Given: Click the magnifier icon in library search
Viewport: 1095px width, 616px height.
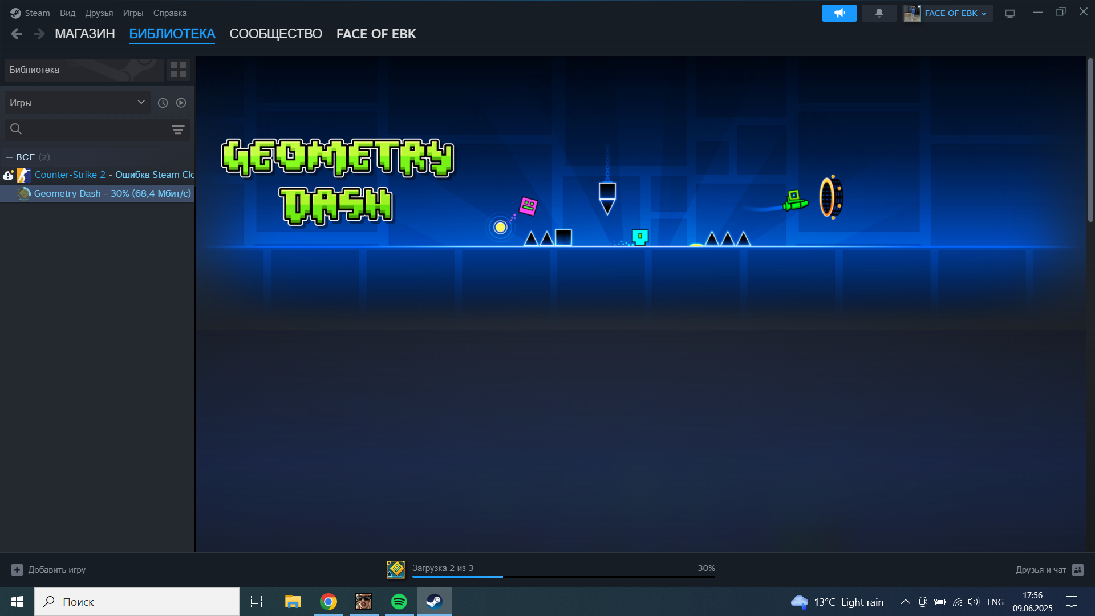Looking at the screenshot, I should point(16,129).
